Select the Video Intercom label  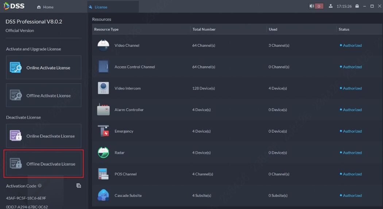click(x=128, y=88)
